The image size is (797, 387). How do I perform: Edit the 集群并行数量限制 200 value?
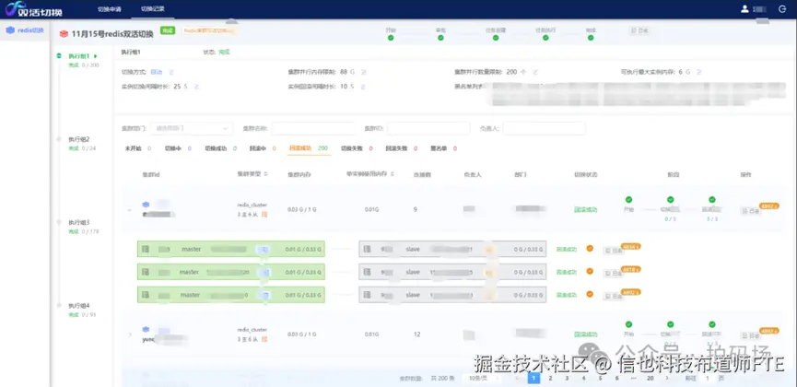(x=535, y=72)
